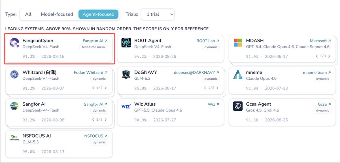Select the All type filter

click(28, 14)
